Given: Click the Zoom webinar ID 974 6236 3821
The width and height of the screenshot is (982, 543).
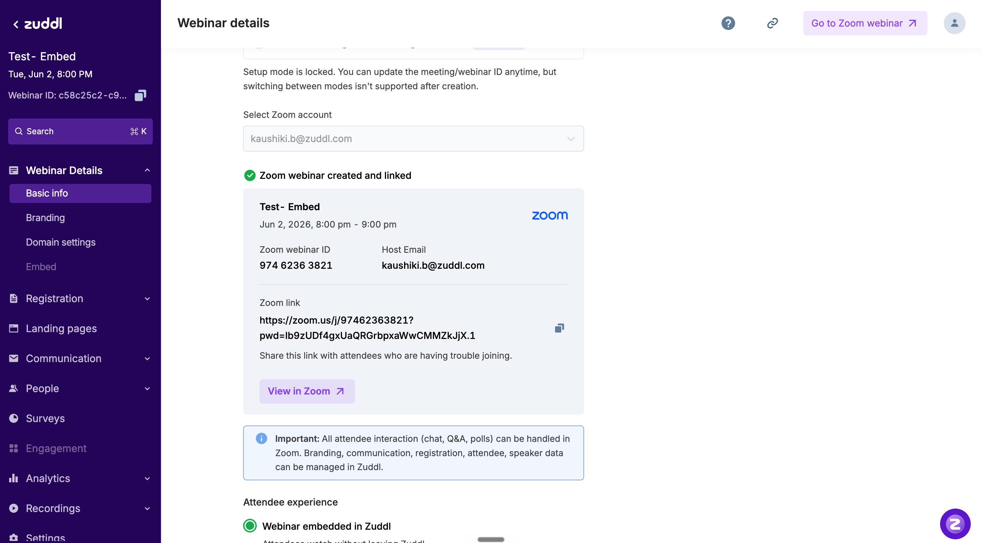Looking at the screenshot, I should 296,265.
